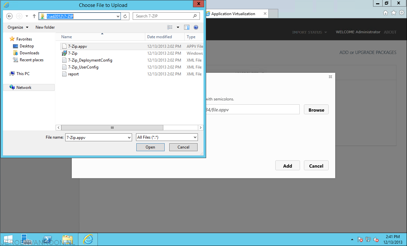Open Internet Explorer Favorites star
407x246 pixels.
(x=393, y=13)
